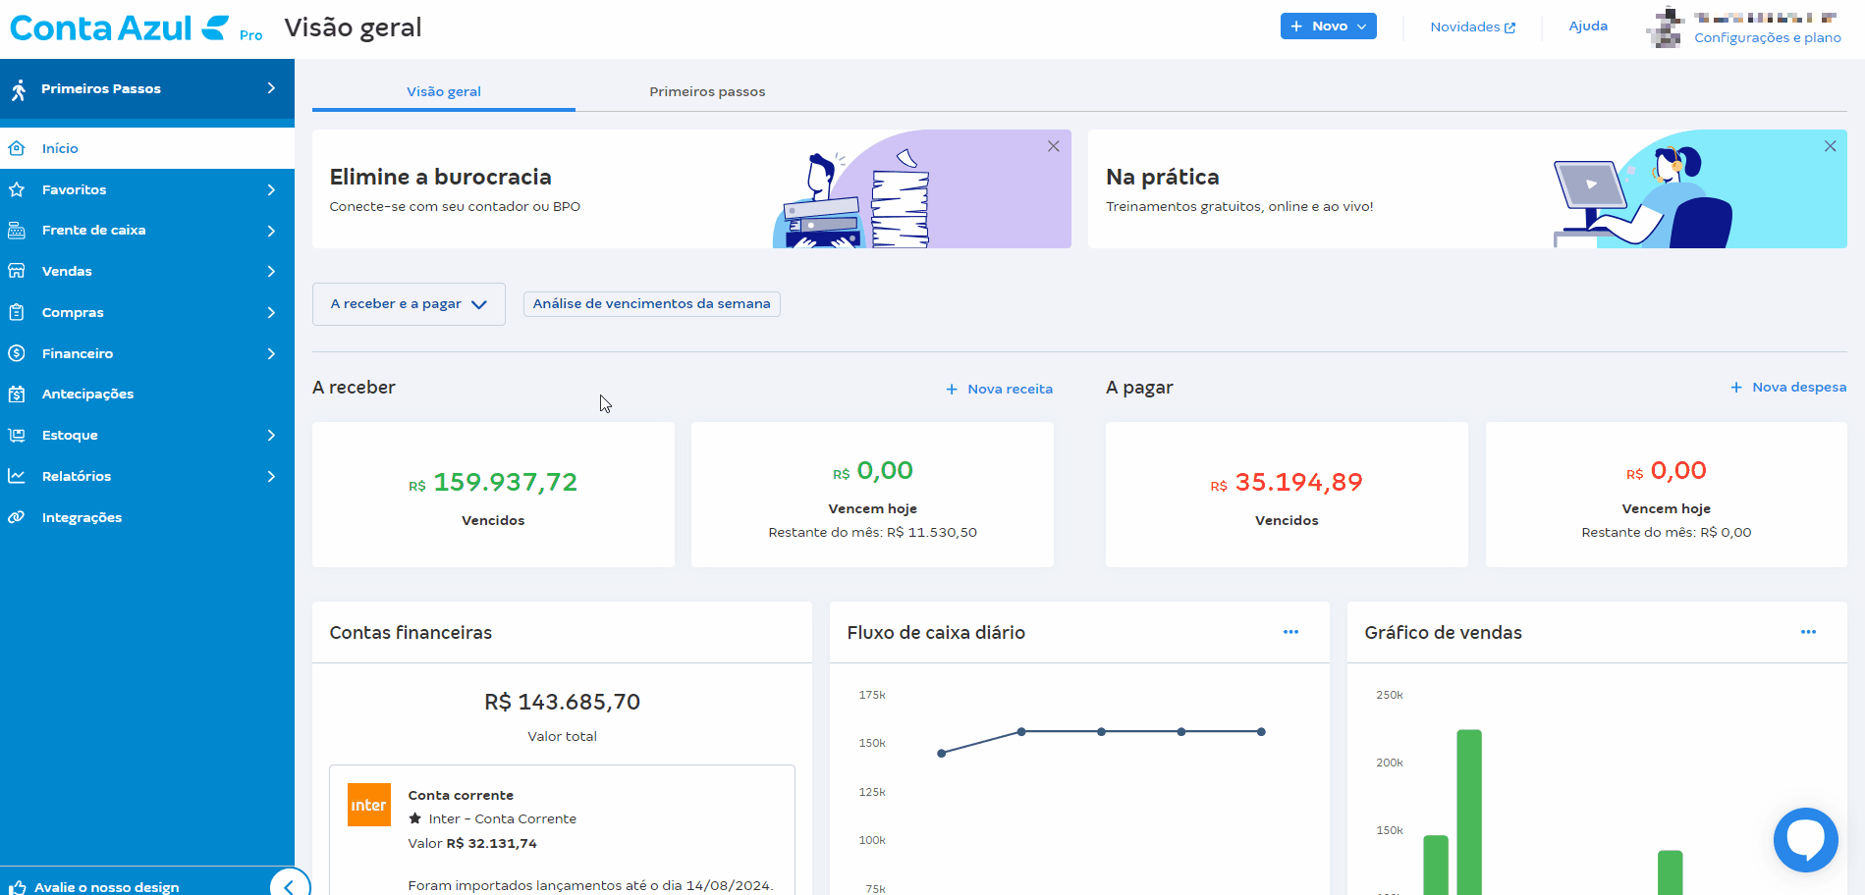Click Análise de vencimentos da semana button
This screenshot has height=895, width=1865.
point(652,304)
